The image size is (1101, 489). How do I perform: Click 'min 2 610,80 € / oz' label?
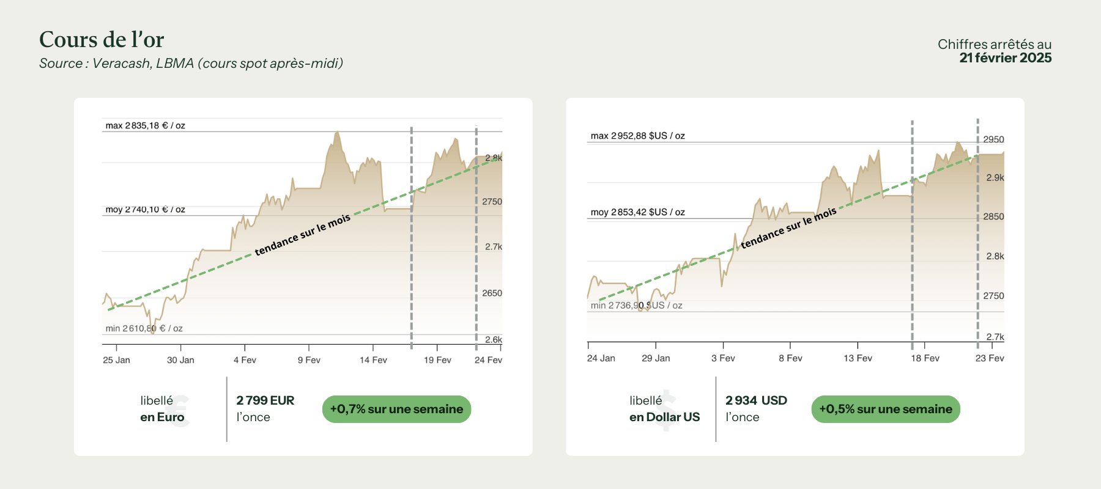[144, 328]
